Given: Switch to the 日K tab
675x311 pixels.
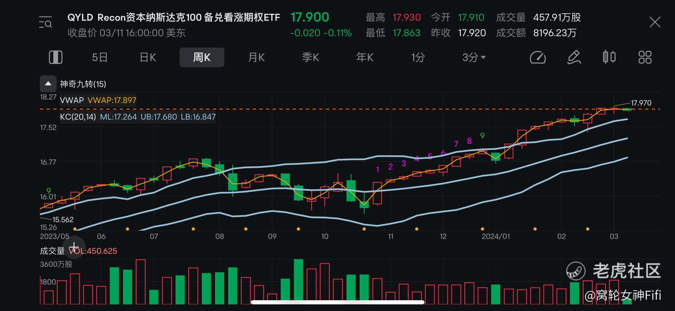Looking at the screenshot, I should (x=147, y=57).
